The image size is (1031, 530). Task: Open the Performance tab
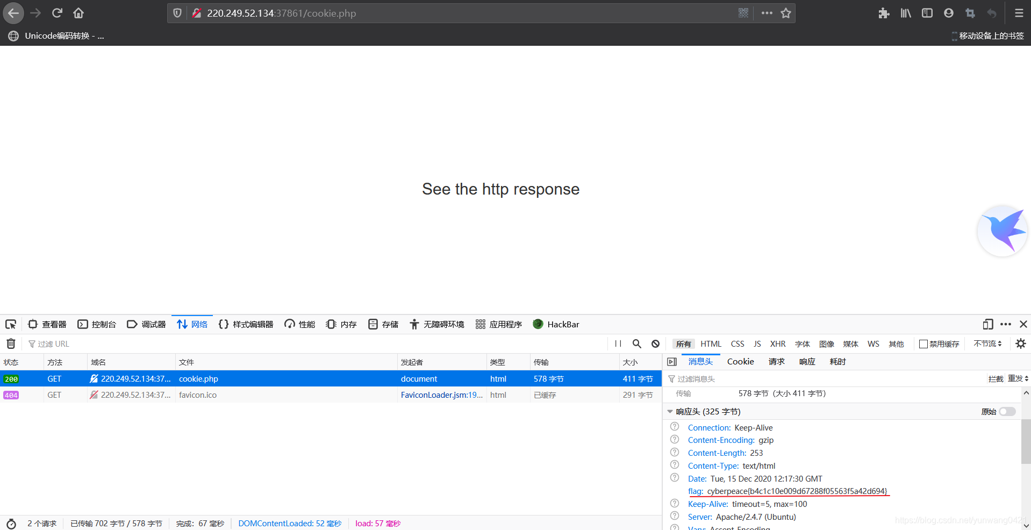[300, 324]
